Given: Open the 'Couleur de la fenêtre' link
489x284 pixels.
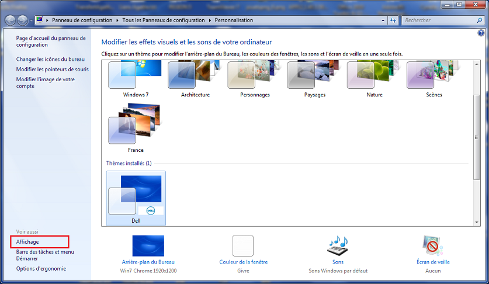Looking at the screenshot, I should click(243, 262).
